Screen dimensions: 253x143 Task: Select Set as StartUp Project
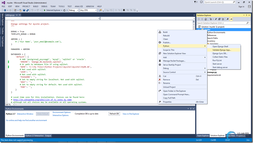(x=183, y=65)
